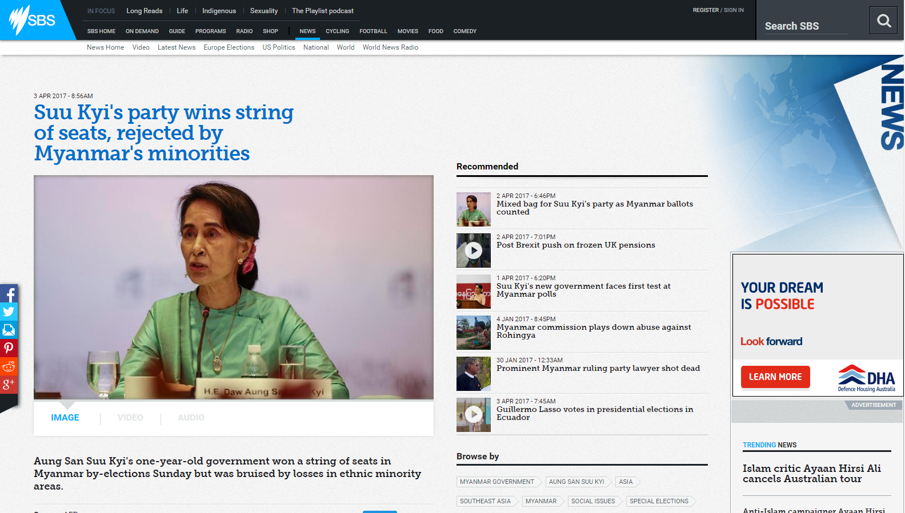Open the Video news submenu
The width and height of the screenshot is (905, 513).
(x=141, y=47)
